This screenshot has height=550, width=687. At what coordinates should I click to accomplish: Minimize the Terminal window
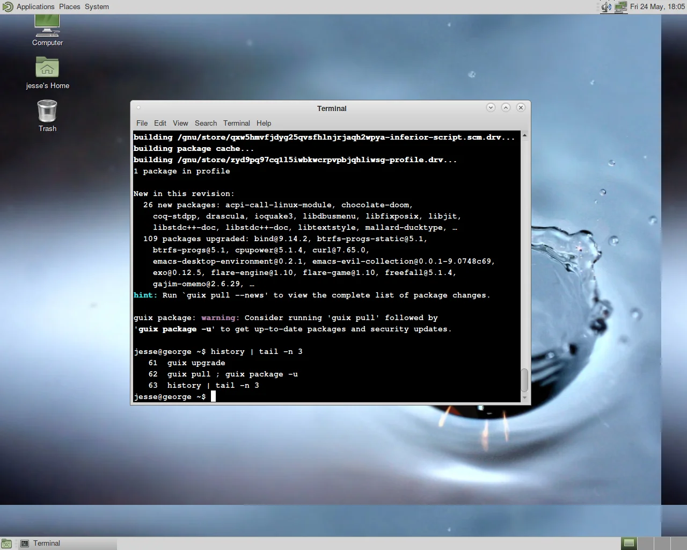491,107
